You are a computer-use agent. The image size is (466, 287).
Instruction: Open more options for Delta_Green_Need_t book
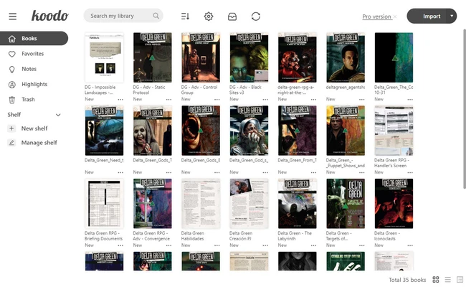click(120, 172)
